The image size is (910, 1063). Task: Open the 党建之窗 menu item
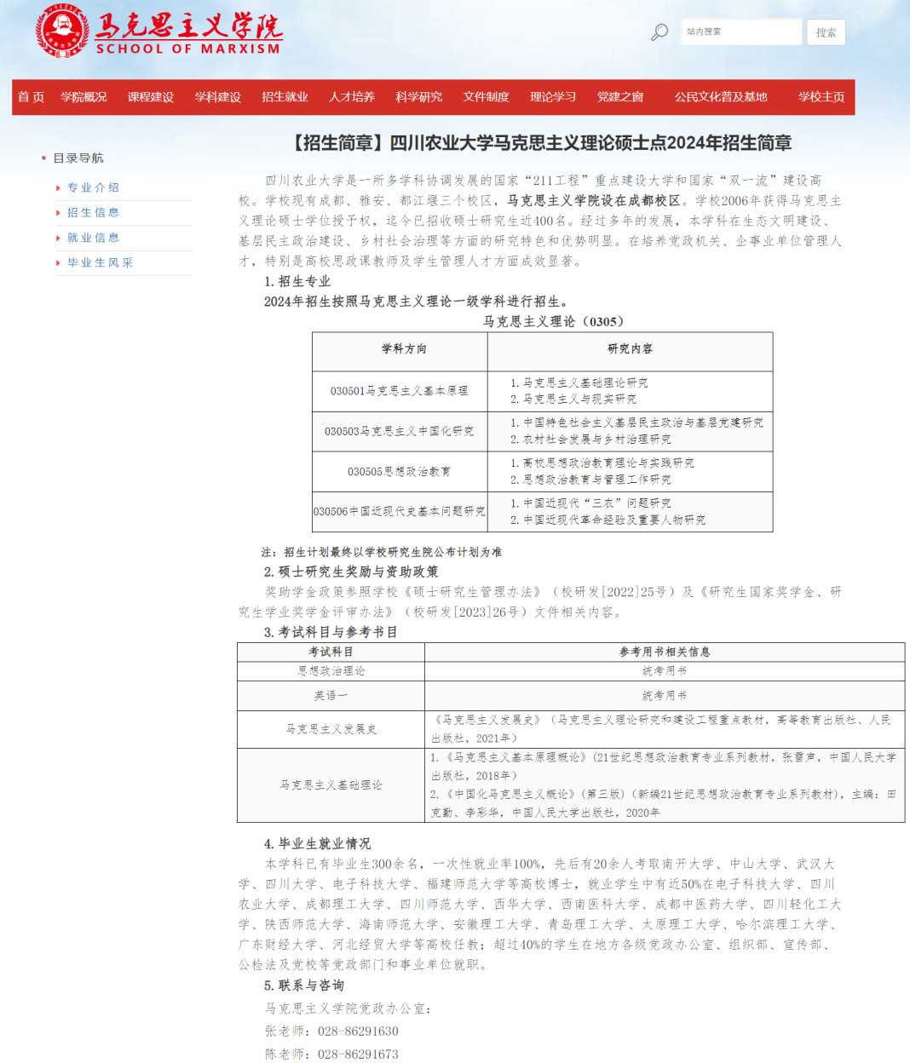pyautogui.click(x=619, y=96)
